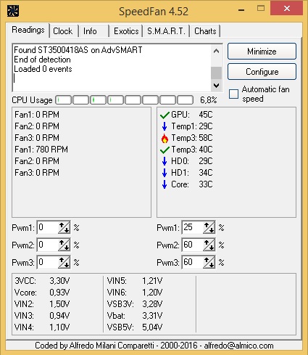Click the right Pwm3 stepper arrows showing 60
Viewport: 308px width, 355px height.
point(209,262)
